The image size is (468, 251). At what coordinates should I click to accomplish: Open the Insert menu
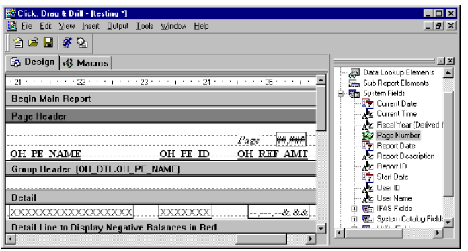[90, 26]
